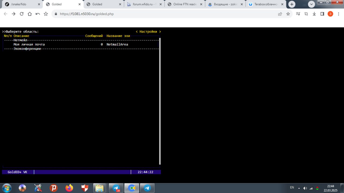Open the Настройки settings link
Viewport: 344px width, 193px height.
pyautogui.click(x=148, y=32)
